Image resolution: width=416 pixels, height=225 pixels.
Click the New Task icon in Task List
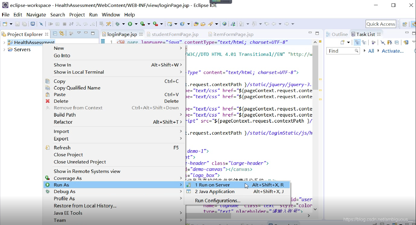tap(342, 42)
